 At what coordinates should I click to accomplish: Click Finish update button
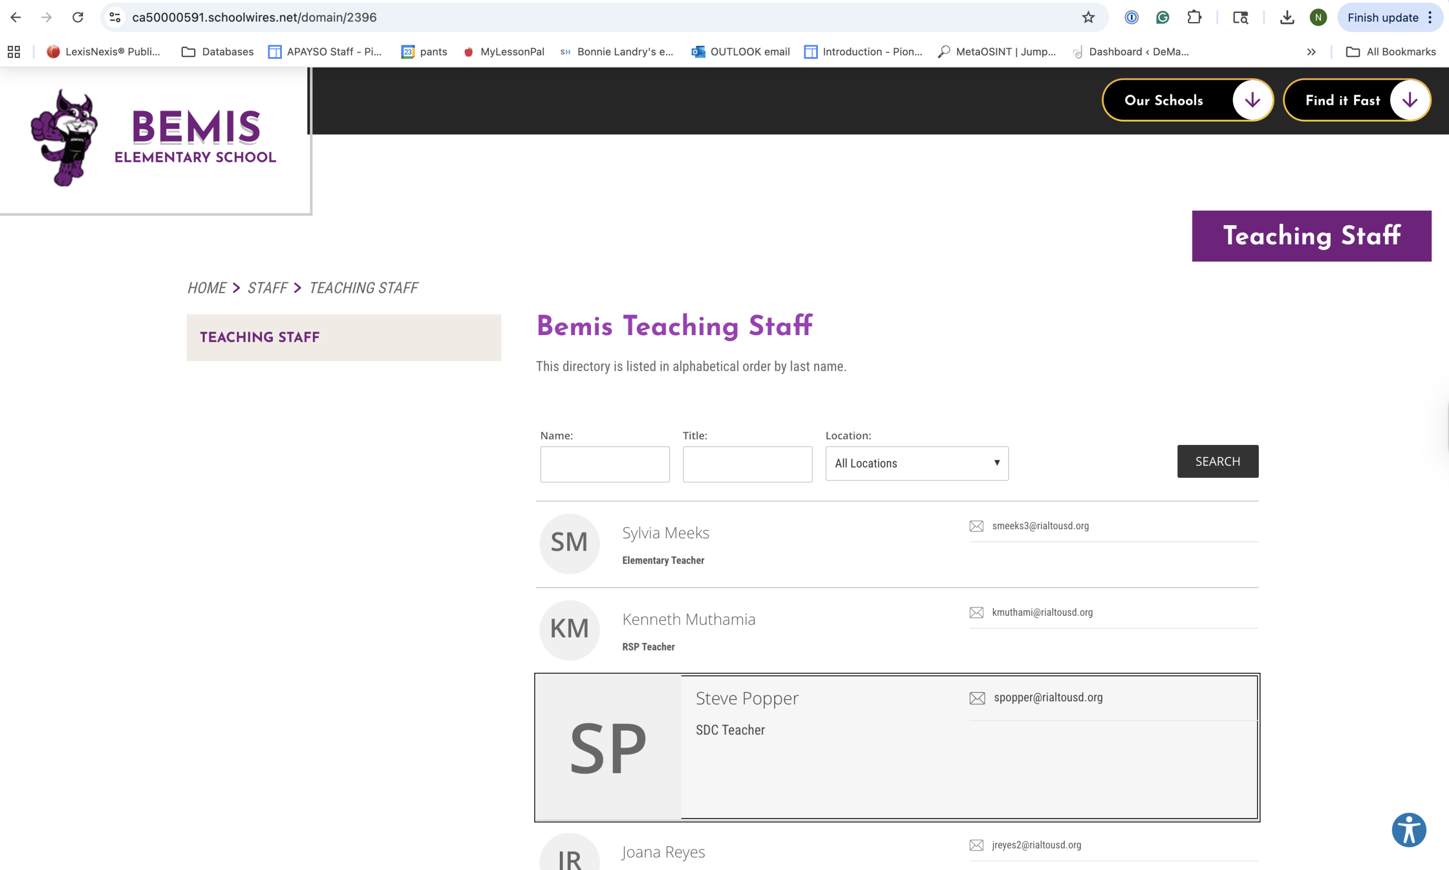(1382, 18)
